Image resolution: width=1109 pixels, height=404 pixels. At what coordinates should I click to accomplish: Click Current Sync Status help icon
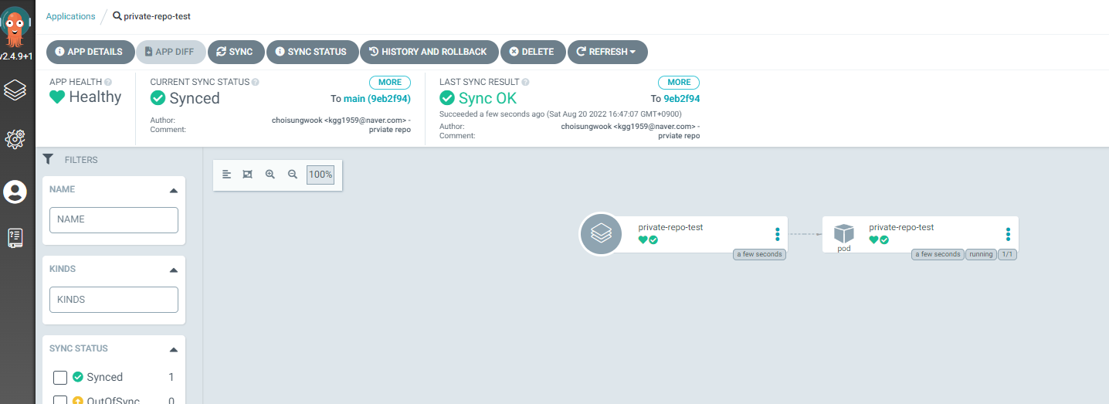(x=256, y=82)
